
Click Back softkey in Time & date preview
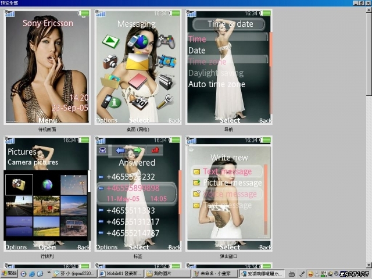click(265, 121)
